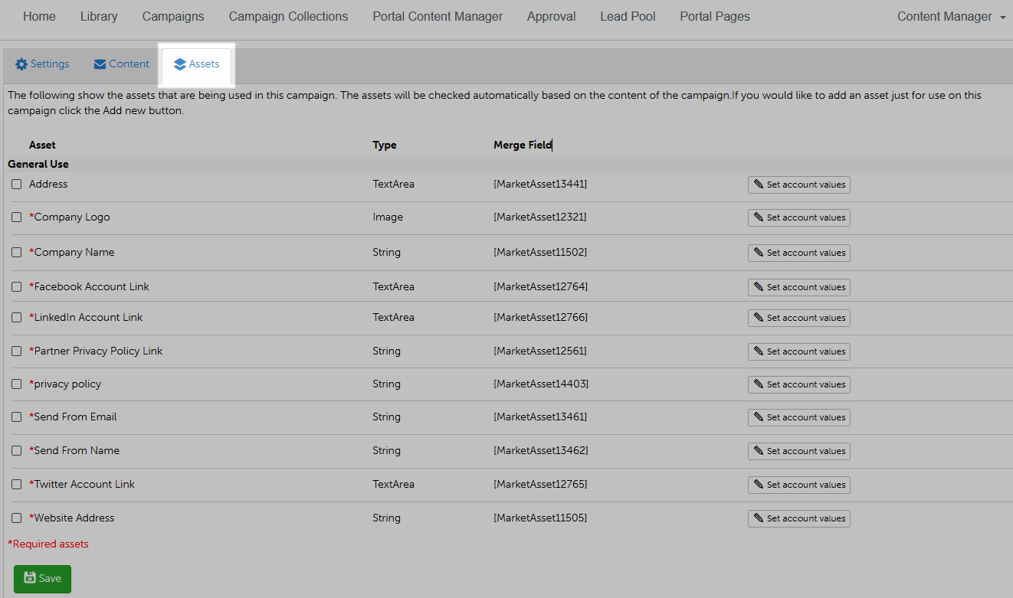Image resolution: width=1013 pixels, height=598 pixels.
Task: Open Portal Content Manager in navigation
Action: click(x=438, y=17)
